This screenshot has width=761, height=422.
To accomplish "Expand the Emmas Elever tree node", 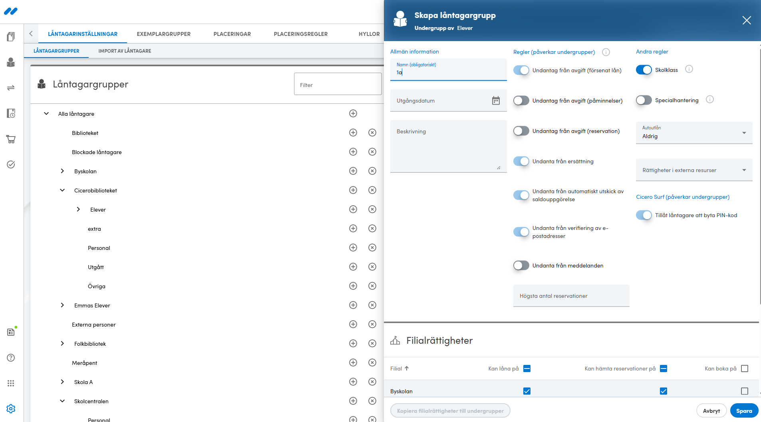I will click(x=62, y=305).
